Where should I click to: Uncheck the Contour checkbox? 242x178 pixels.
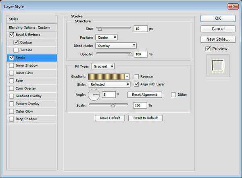point(16,42)
